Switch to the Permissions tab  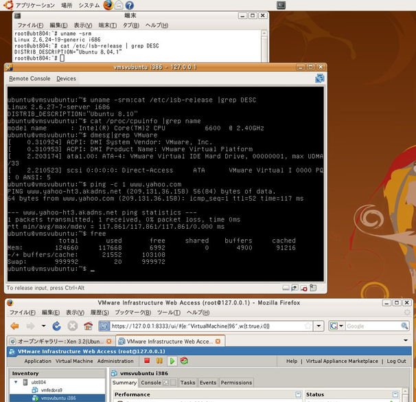tap(236, 383)
